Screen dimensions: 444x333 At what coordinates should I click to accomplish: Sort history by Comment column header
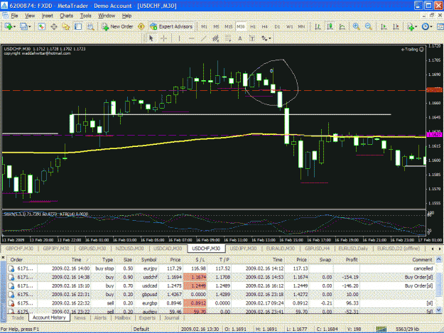(x=422, y=259)
